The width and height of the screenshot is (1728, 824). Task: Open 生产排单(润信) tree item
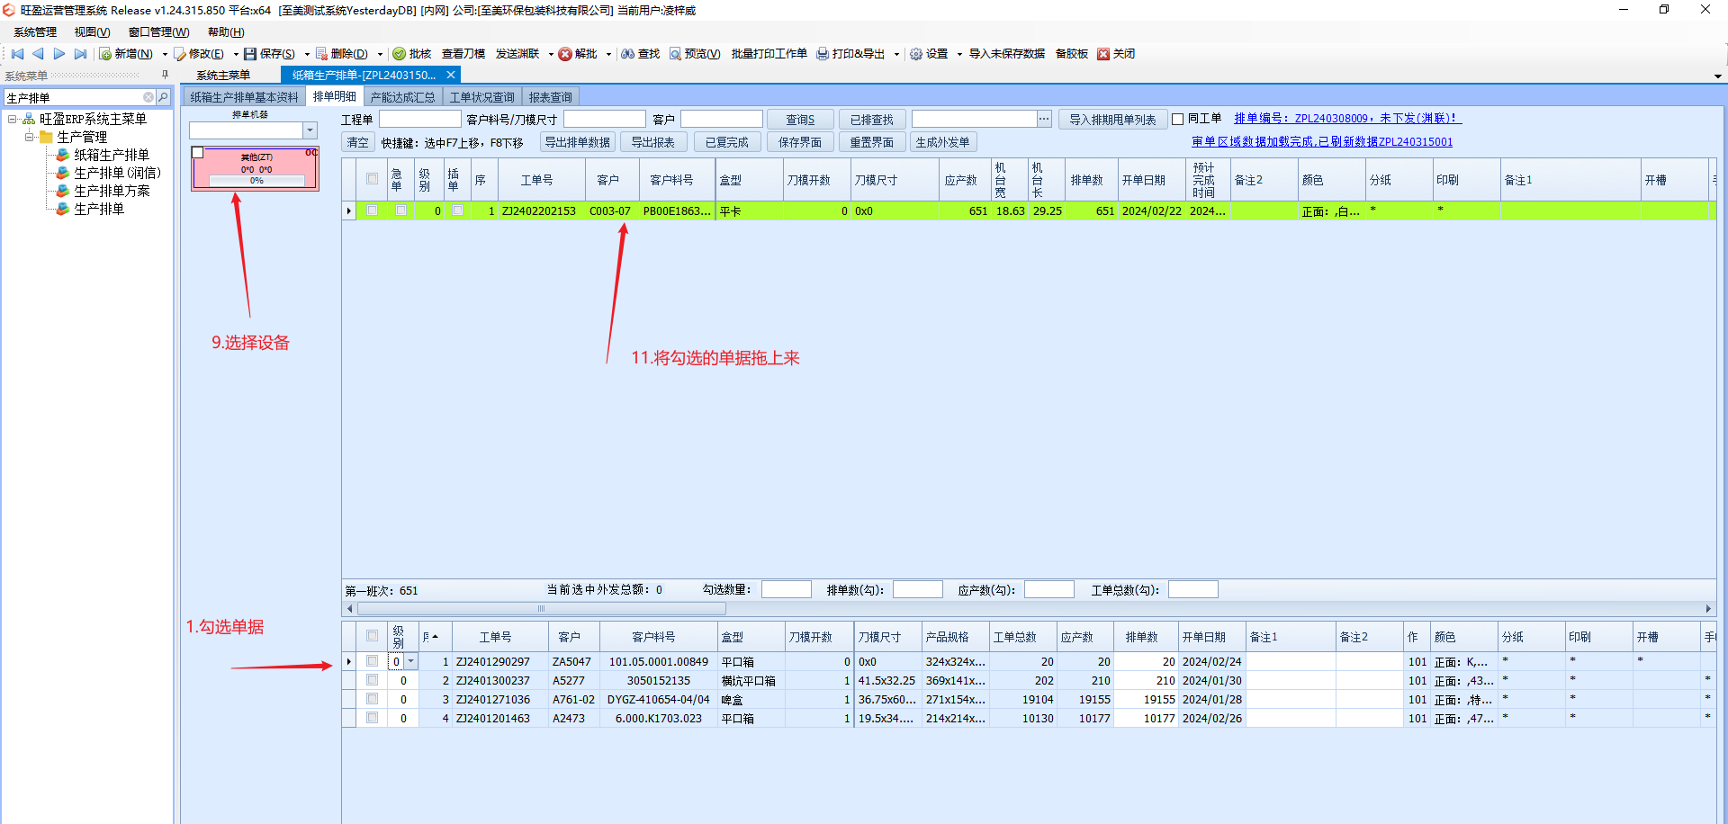tap(117, 173)
